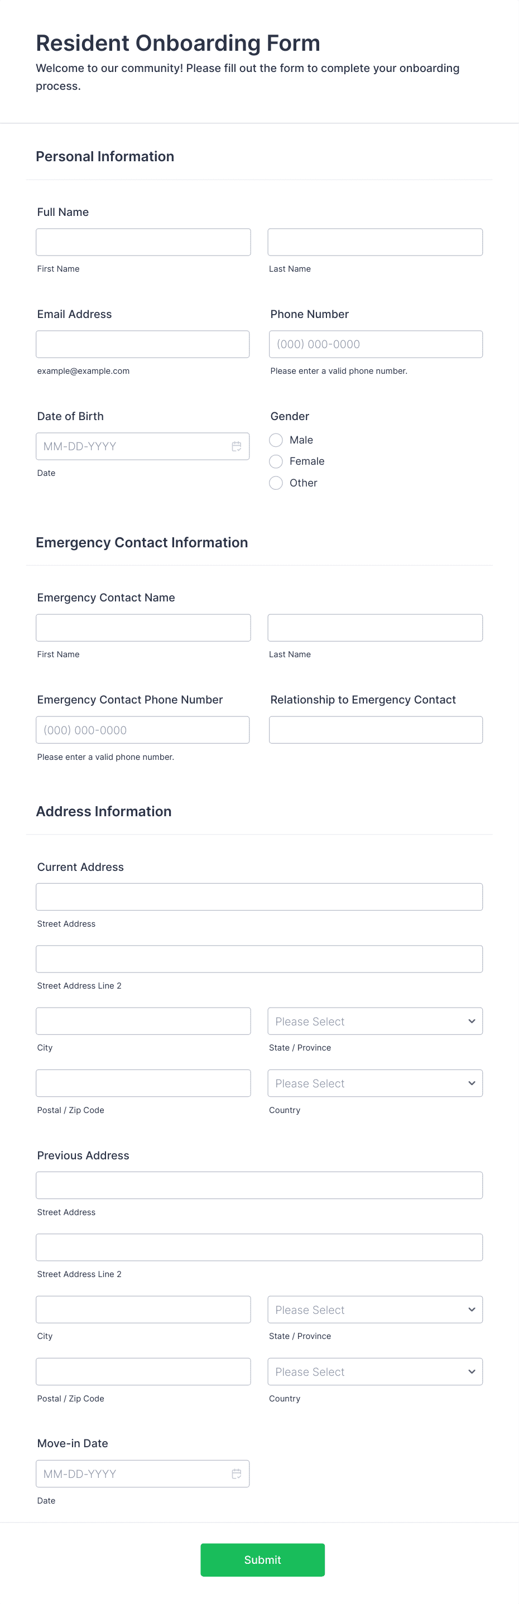
Task: Focus the City field under Previous Address
Action: click(x=143, y=1309)
